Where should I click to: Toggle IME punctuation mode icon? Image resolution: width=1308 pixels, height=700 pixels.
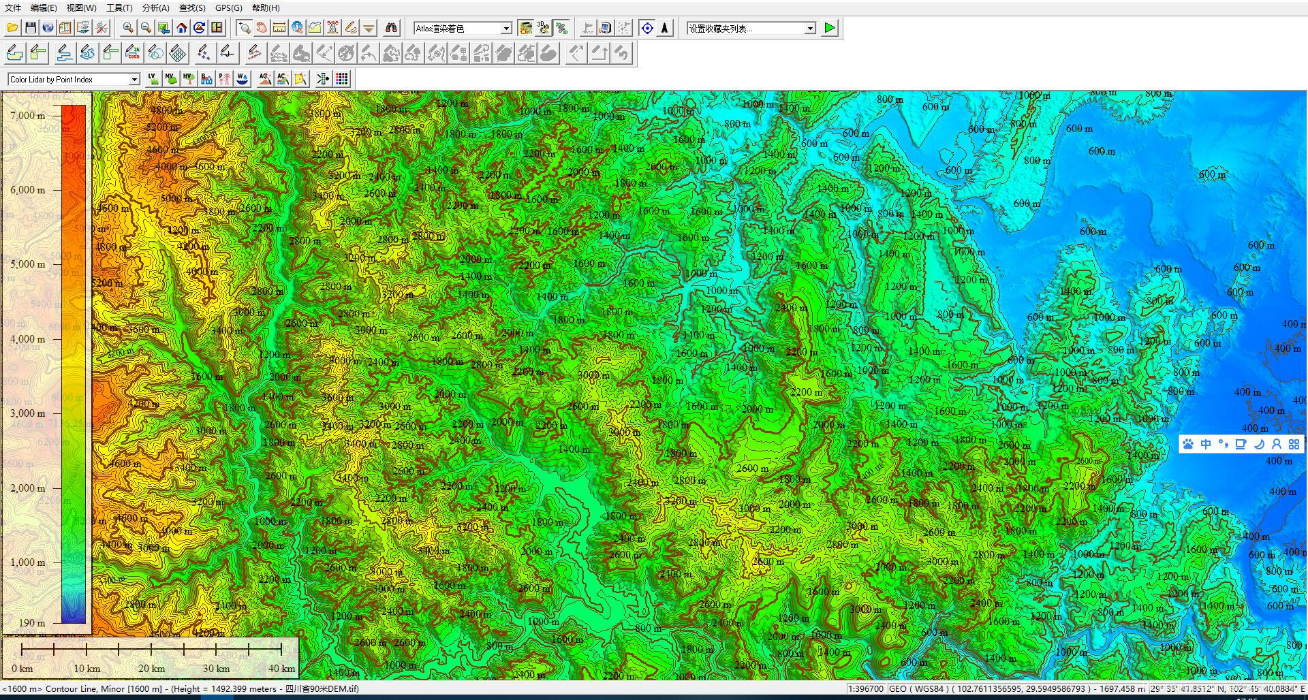click(1224, 444)
